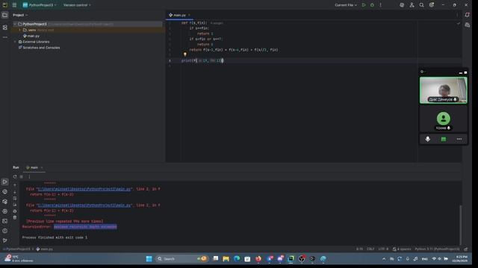
Task: Toggle scroll-to-end in Run console
Action: coord(15,205)
